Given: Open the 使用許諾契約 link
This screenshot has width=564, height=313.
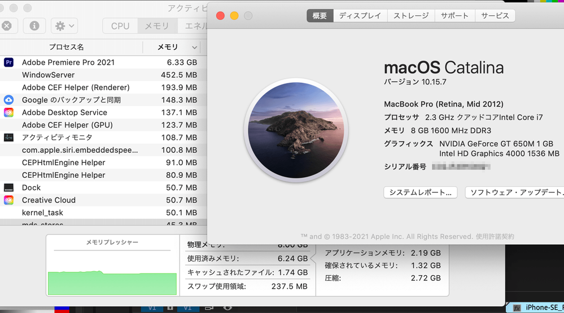Looking at the screenshot, I should 495,236.
